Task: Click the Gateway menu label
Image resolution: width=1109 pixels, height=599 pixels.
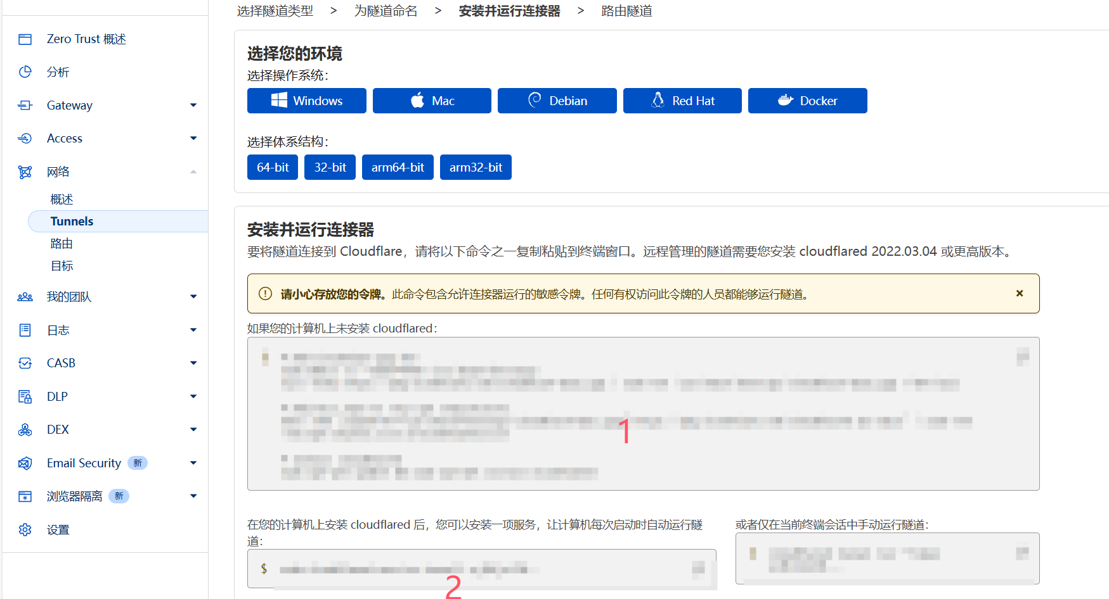Action: tap(70, 105)
